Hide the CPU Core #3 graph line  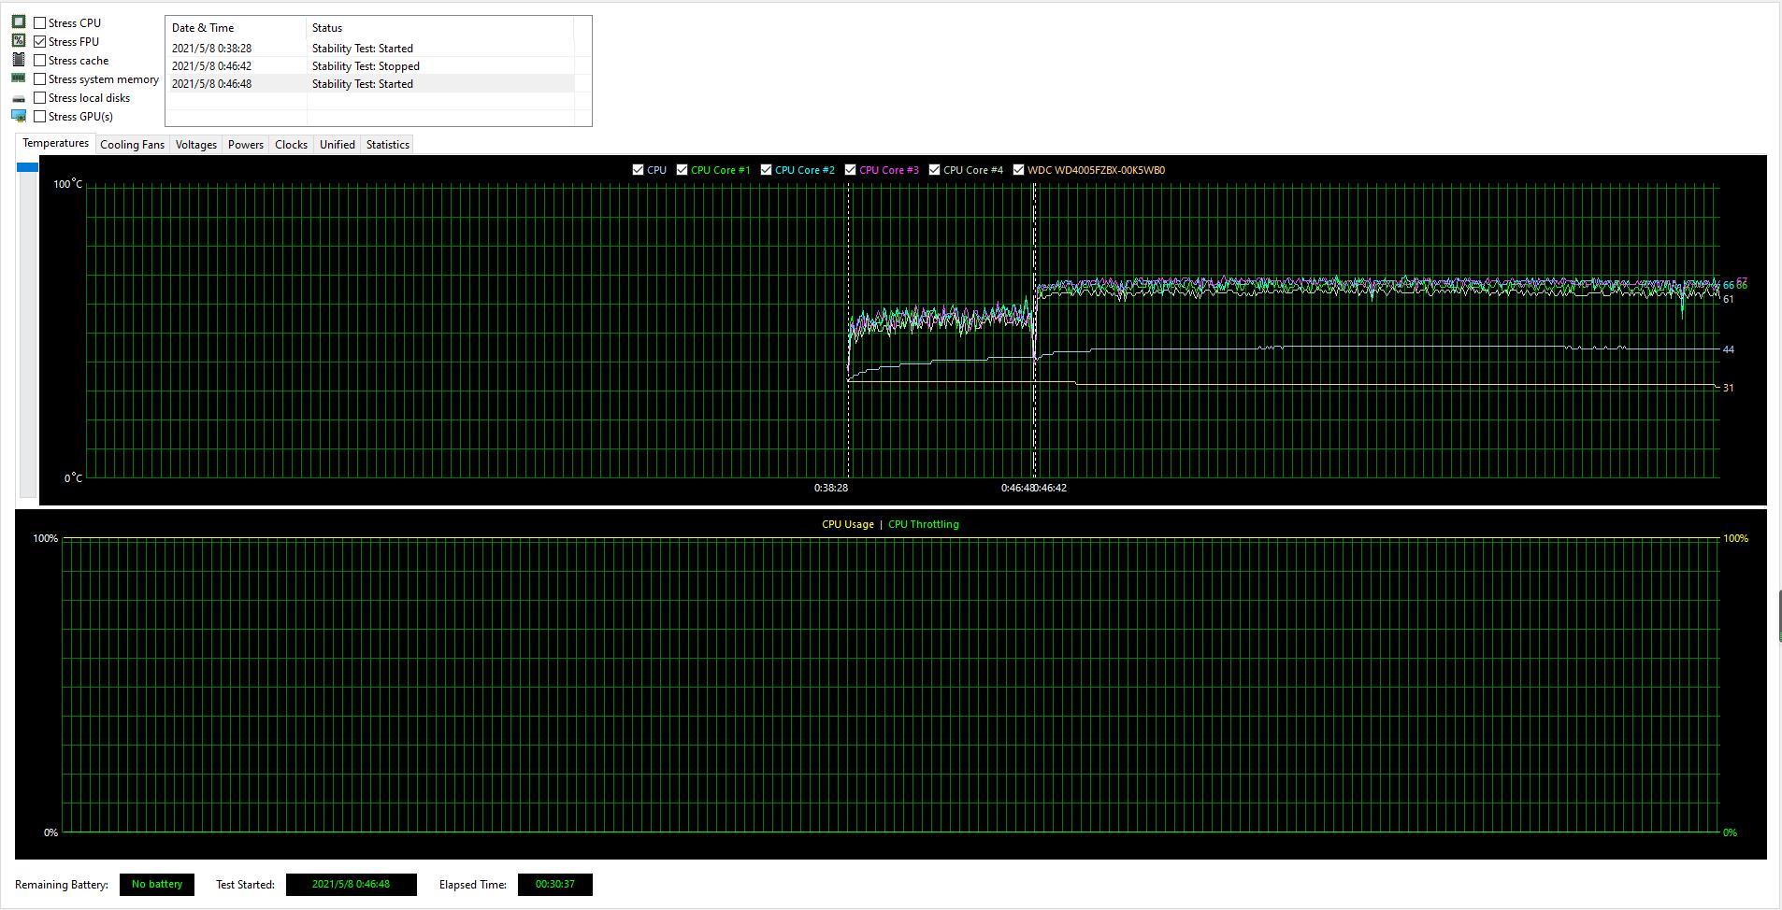tap(851, 170)
